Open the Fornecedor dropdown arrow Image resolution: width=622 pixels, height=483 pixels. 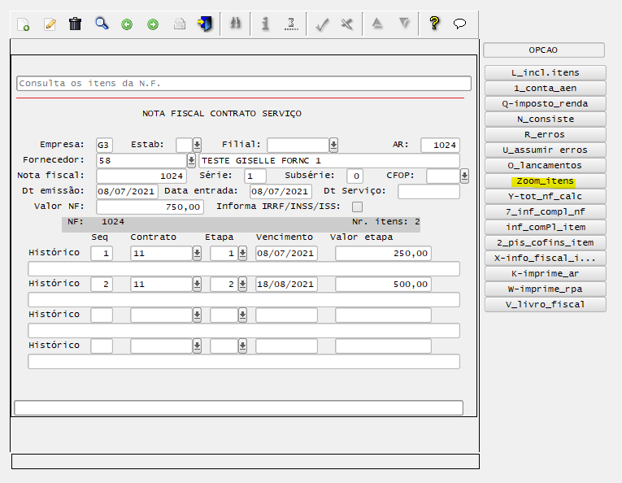tap(192, 161)
